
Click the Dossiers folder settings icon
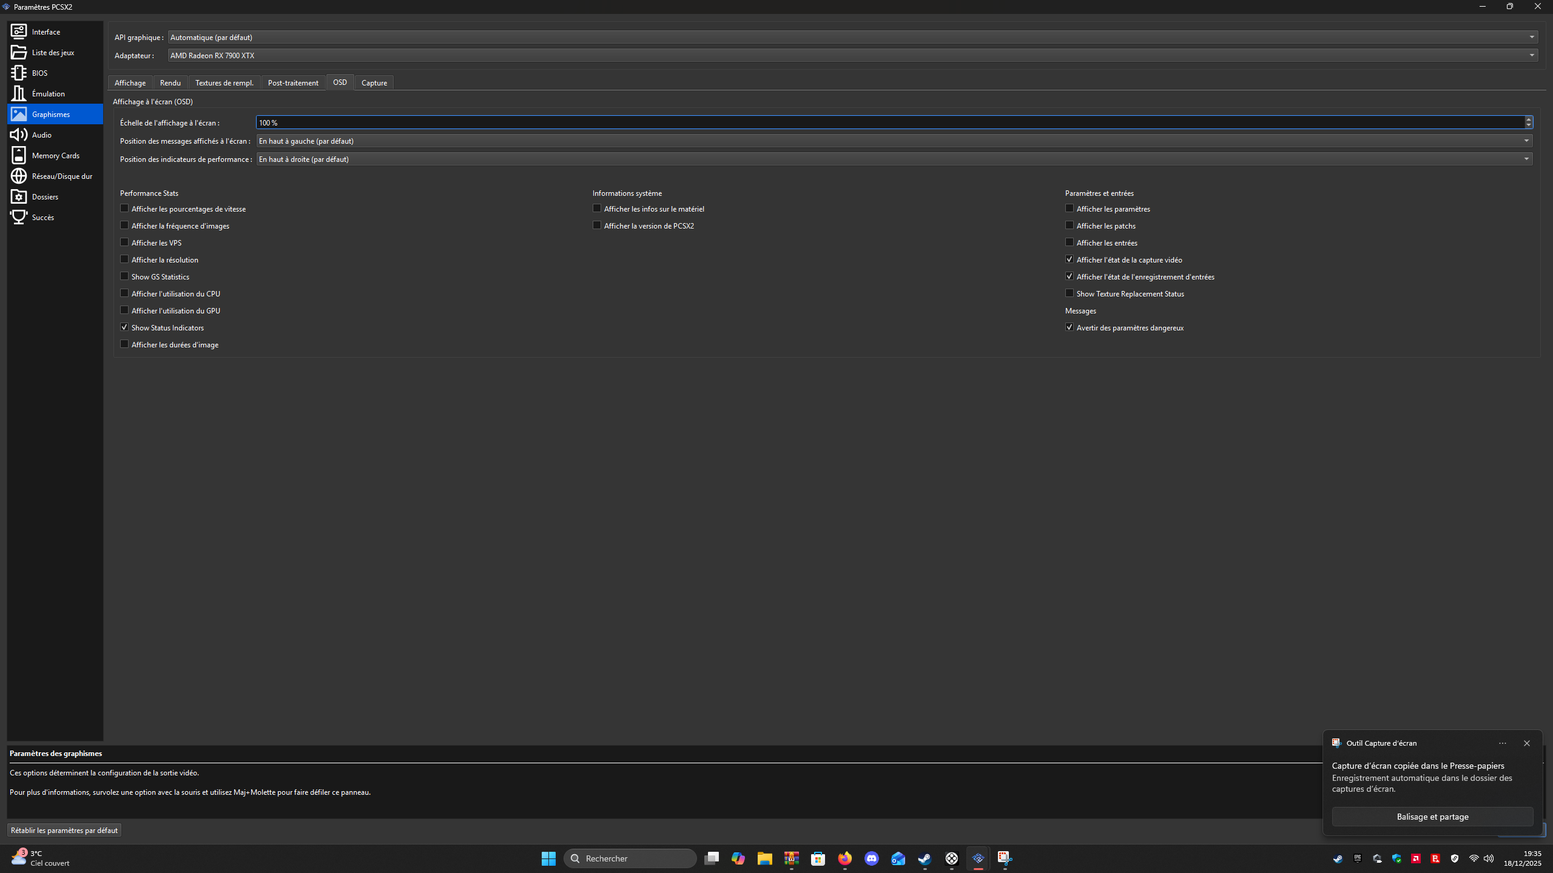tap(19, 196)
